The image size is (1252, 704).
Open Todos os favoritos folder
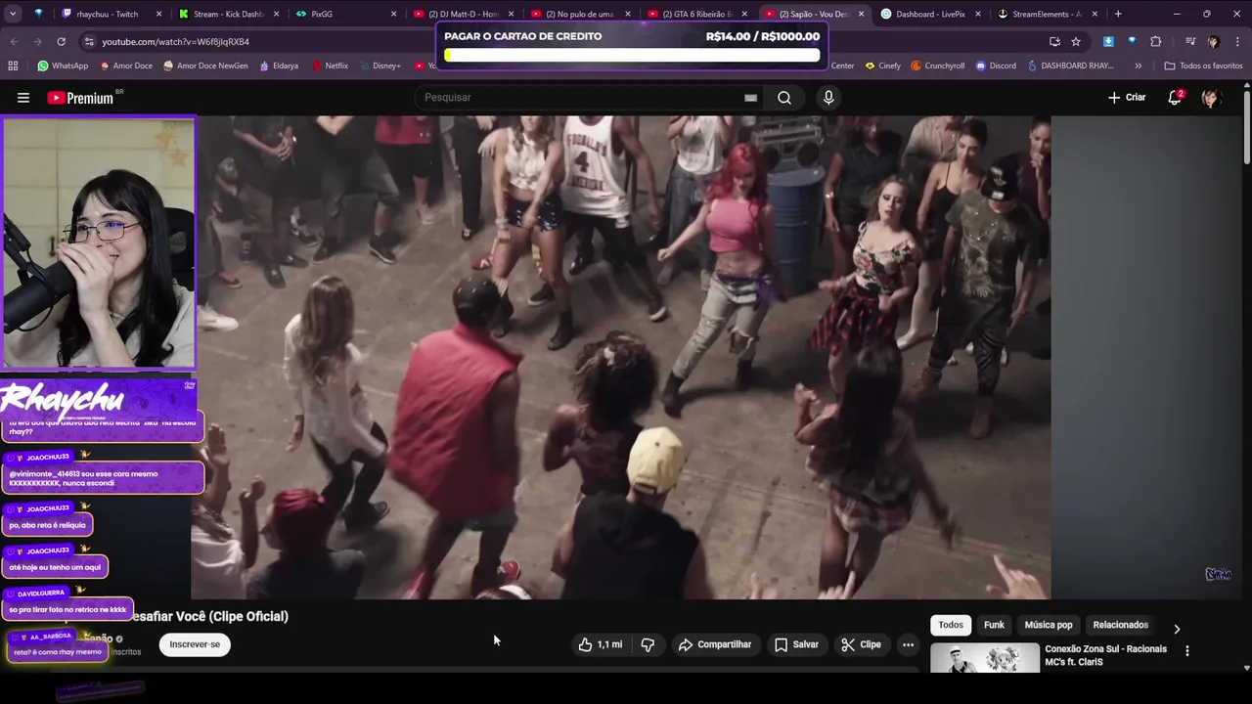(1203, 66)
